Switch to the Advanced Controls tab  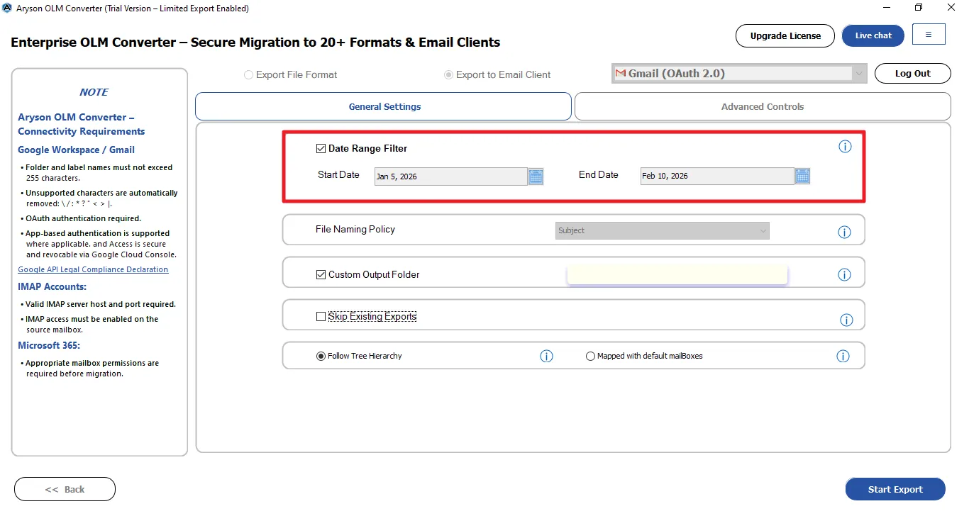pos(762,106)
